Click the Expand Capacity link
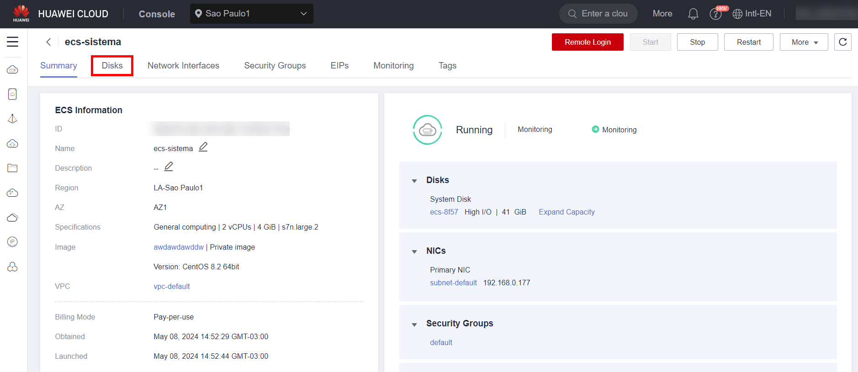 click(567, 212)
